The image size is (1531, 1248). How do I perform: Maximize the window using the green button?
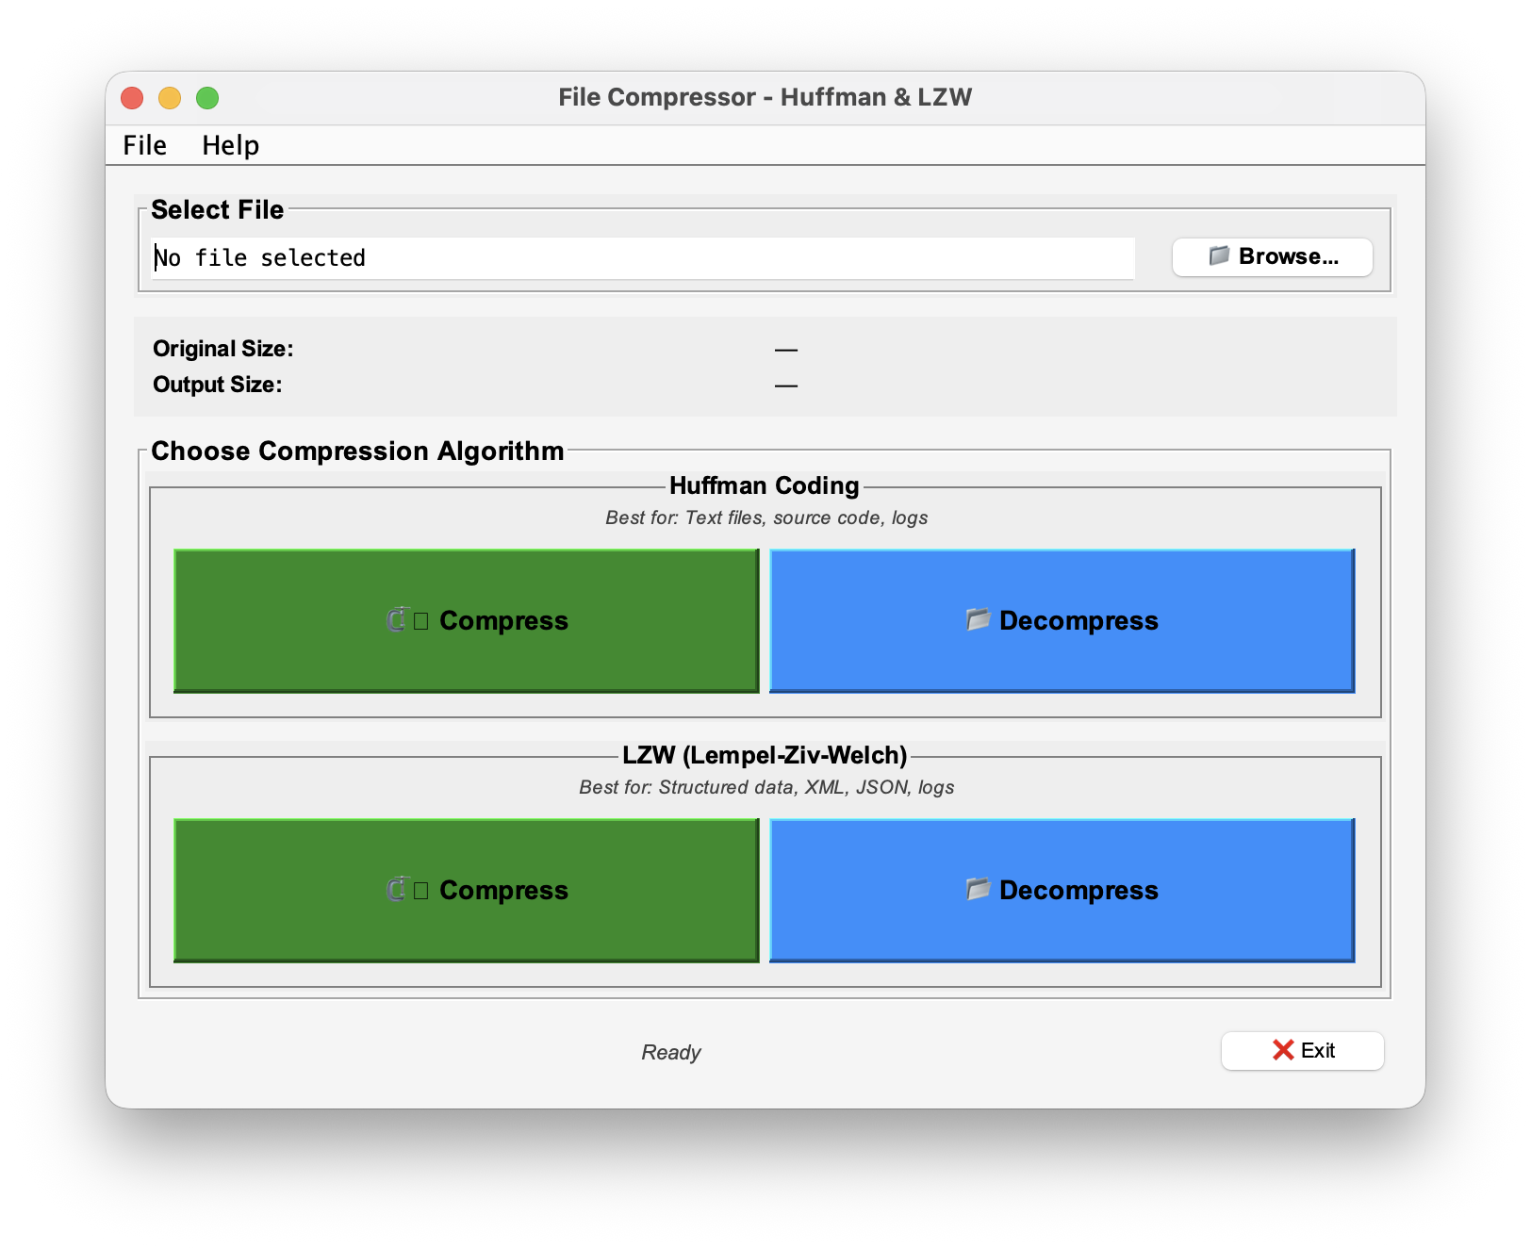tap(207, 98)
